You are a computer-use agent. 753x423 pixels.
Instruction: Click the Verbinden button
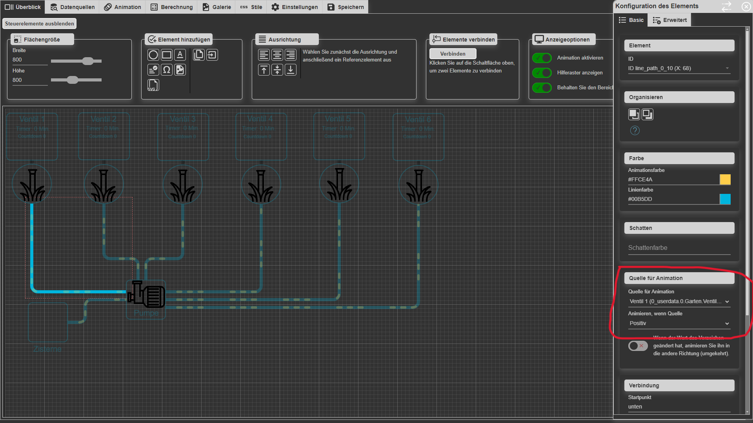coord(453,54)
